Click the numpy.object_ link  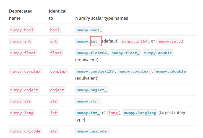pyautogui.click(x=92, y=90)
